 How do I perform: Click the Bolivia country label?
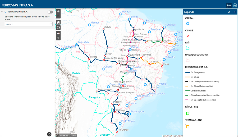pyautogui.click(x=76, y=73)
